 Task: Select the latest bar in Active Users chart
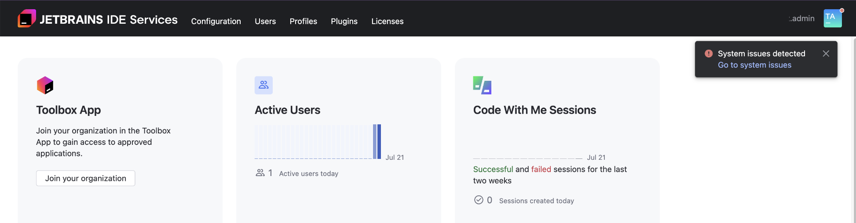[379, 141]
